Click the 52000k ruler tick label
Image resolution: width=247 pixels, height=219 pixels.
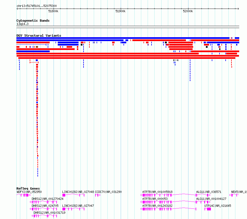click(x=188, y=11)
